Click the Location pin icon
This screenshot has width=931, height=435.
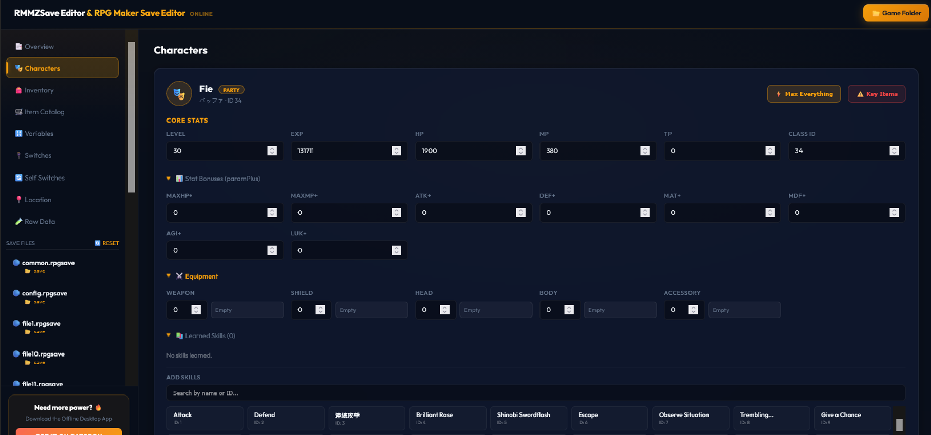point(19,200)
